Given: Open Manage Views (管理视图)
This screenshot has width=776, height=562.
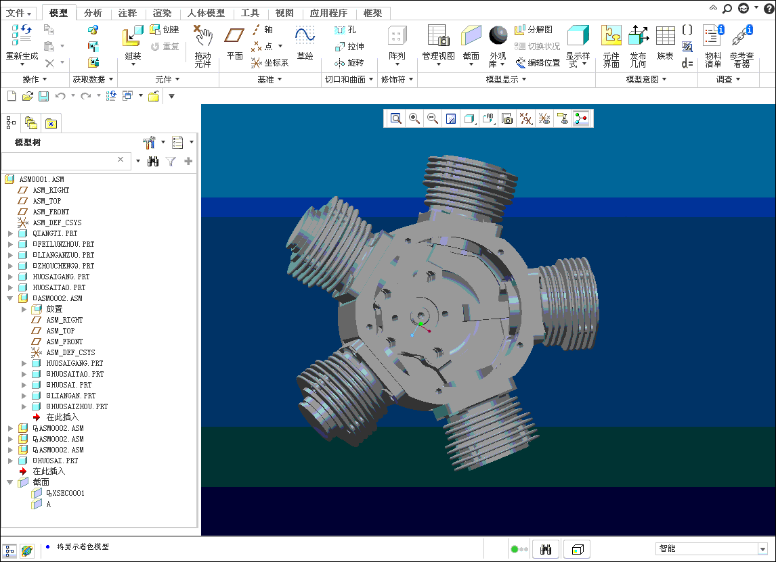Looking at the screenshot, I should click(x=439, y=36).
